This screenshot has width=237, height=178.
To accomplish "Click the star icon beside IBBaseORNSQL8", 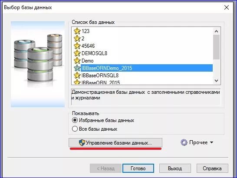I will [77, 76].
